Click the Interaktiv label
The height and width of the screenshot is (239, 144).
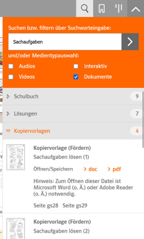[x=95, y=66]
